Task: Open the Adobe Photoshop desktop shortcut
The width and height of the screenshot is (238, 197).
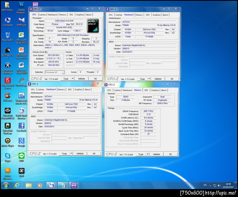Action: pos(21,5)
